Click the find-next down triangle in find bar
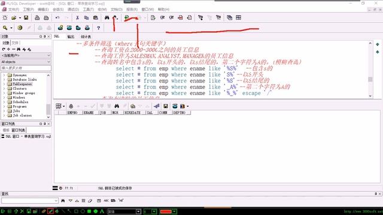Screen dimensions: 383x215 tap(71, 201)
